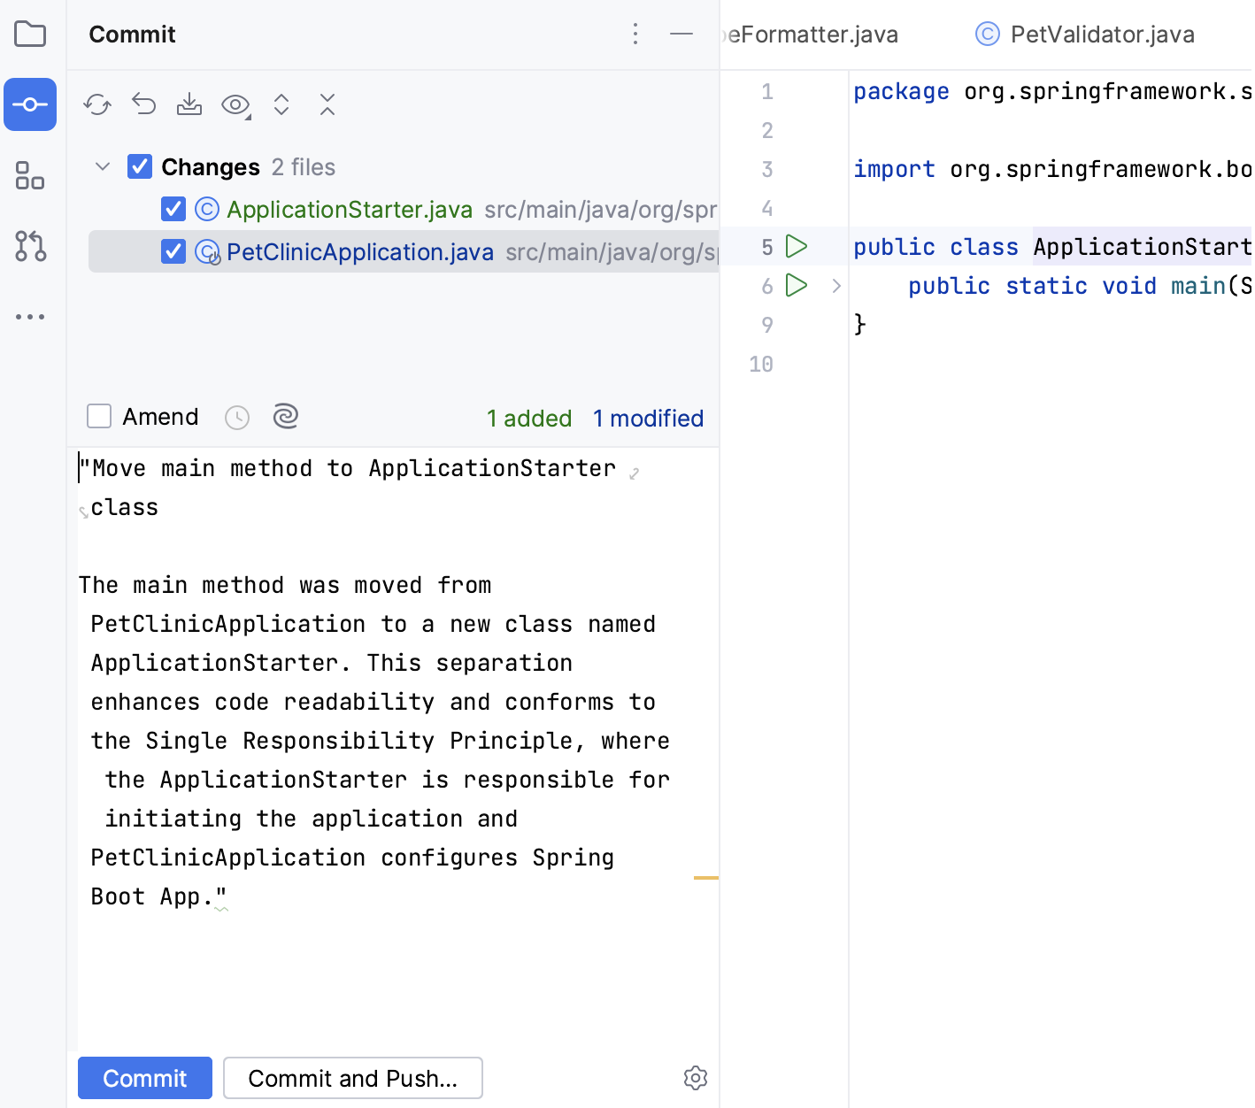Screen dimensions: 1255x1108
Task: Shelve changes silently via toolbar icon
Action: pyautogui.click(x=189, y=104)
